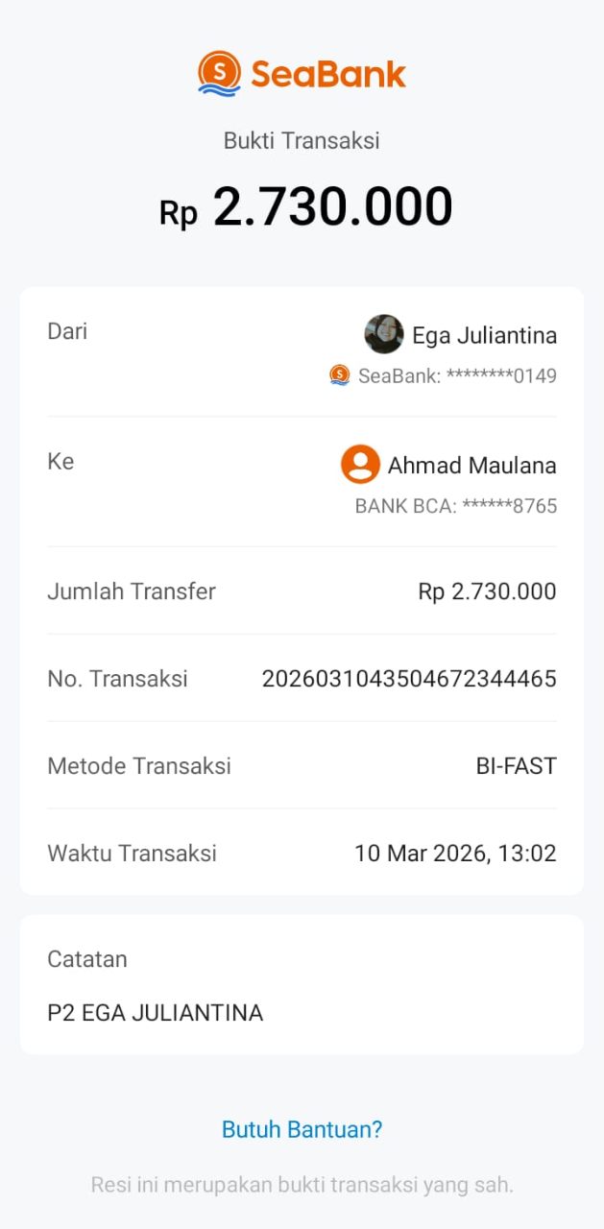Tap the Catatan label
This screenshot has width=604, height=1229.
86,958
